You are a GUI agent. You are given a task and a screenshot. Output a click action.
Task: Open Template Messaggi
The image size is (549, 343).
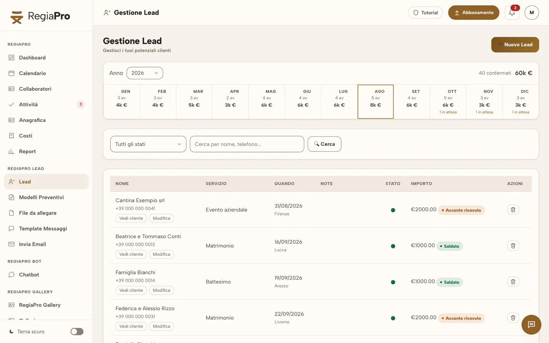point(46,229)
